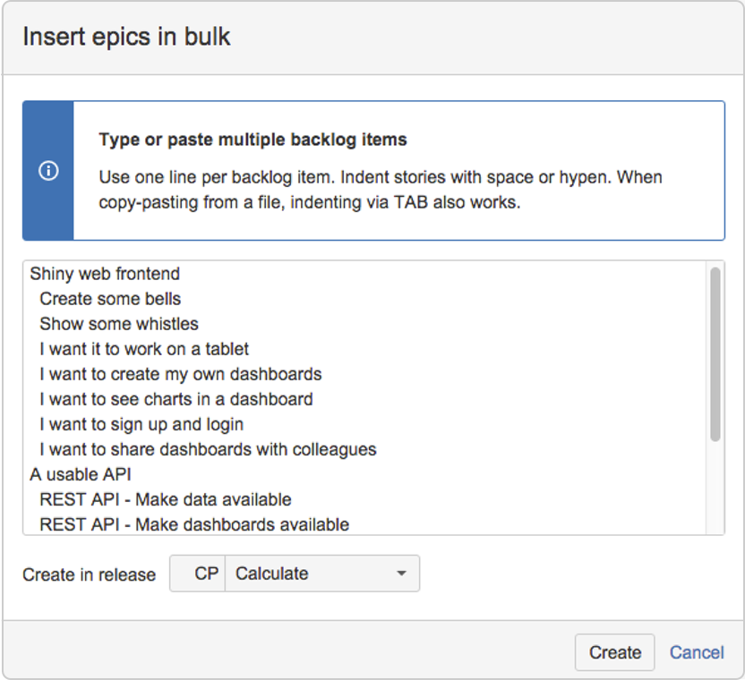Click REST API - Make dashboards available line
Image resolution: width=745 pixels, height=680 pixels.
point(194,525)
